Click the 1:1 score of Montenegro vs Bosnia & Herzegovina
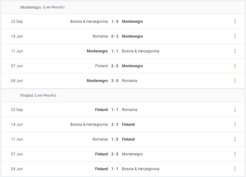This screenshot has width=246, height=177. coord(115,51)
